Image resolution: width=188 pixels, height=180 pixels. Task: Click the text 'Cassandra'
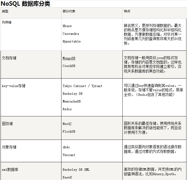pos(71,34)
